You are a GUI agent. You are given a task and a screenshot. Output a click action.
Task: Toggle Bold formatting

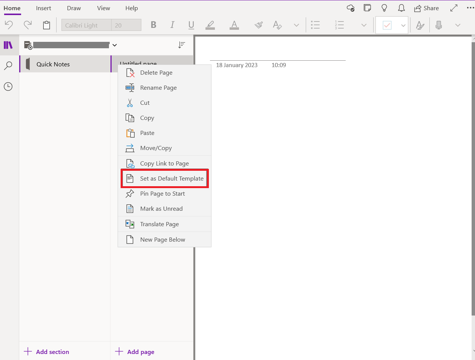click(153, 25)
